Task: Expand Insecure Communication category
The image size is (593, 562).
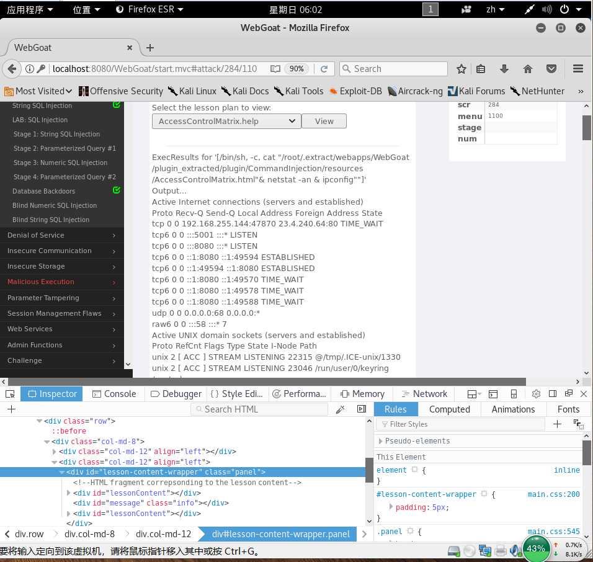Action: 62,251
